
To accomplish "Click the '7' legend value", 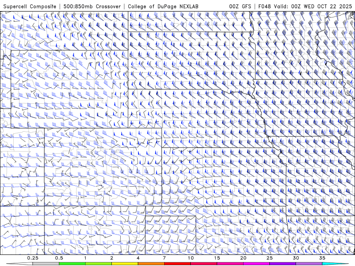I will [164, 258].
